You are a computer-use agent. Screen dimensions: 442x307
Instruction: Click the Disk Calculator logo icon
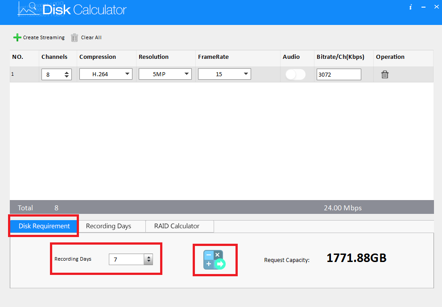[28, 9]
